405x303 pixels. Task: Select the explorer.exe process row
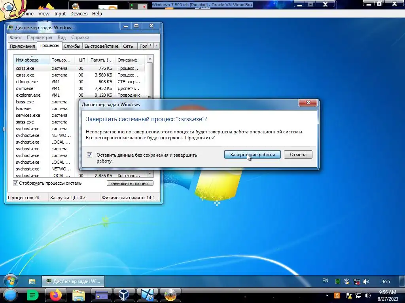(x=79, y=95)
